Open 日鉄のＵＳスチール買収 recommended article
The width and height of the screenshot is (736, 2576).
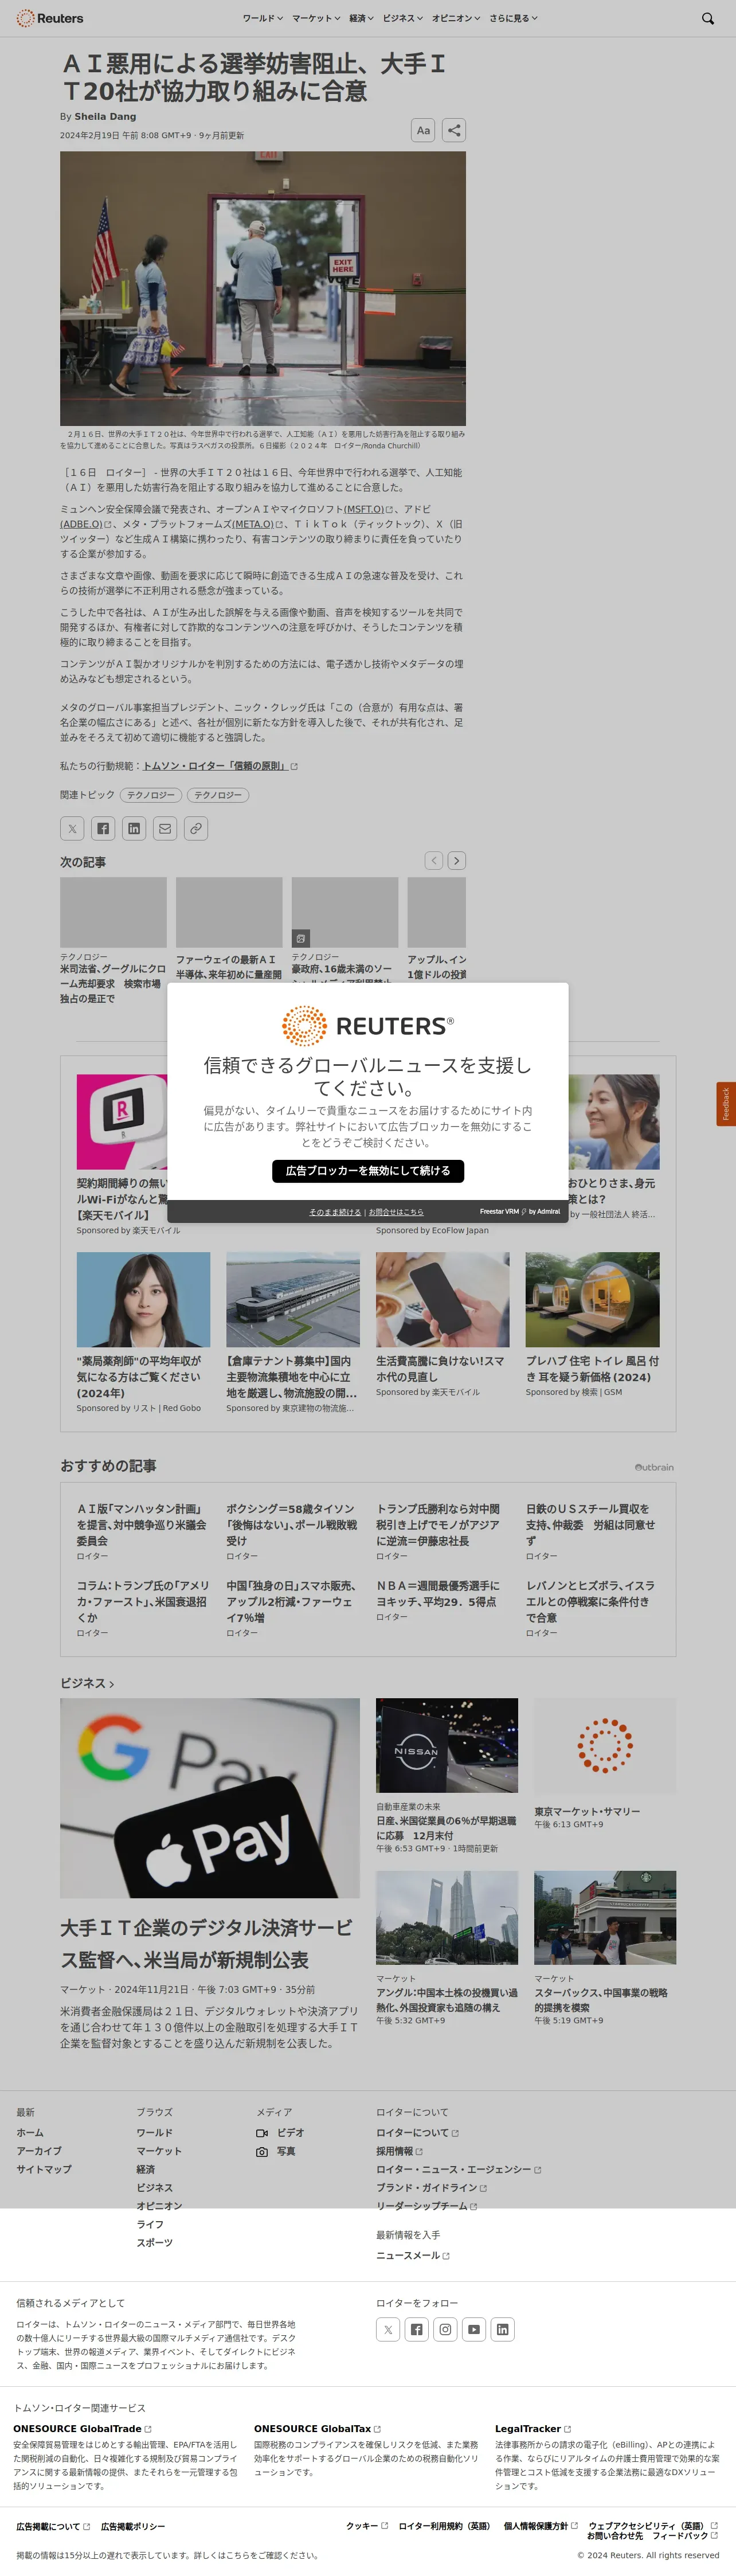click(592, 1525)
